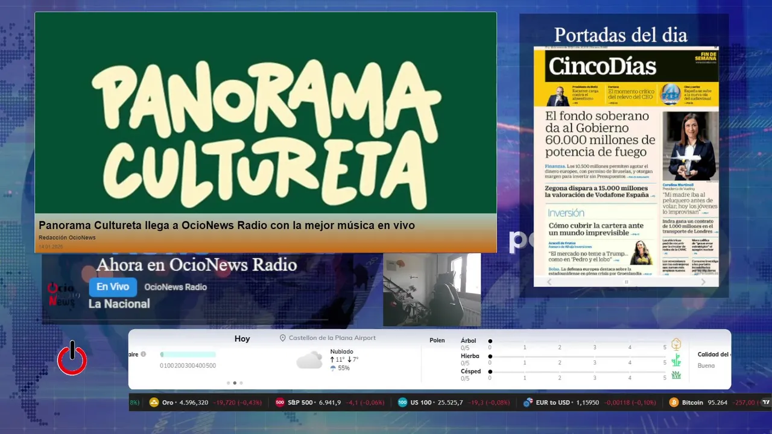This screenshot has width=772, height=434.
Task: Click the Árbol pollen level slider
Action: pyautogui.click(x=578, y=341)
